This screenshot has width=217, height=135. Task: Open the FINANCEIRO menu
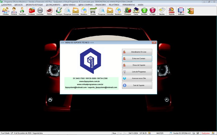coord(101,5)
